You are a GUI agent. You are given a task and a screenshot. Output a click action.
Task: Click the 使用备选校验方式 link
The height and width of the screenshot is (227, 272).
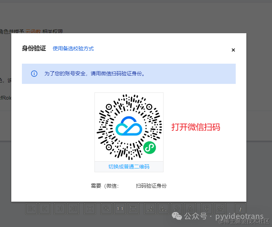point(73,48)
